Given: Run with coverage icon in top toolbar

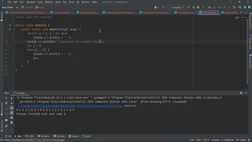Looking at the screenshot, I should tap(198, 7).
